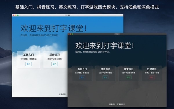Click green 进入 button under 英文练习 in dark window
This screenshot has width=174, height=109.
click(128, 77)
